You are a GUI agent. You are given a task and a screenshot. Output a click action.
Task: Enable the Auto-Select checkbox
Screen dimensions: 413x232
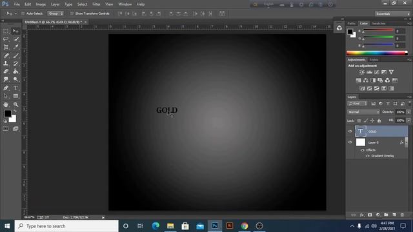click(x=23, y=14)
